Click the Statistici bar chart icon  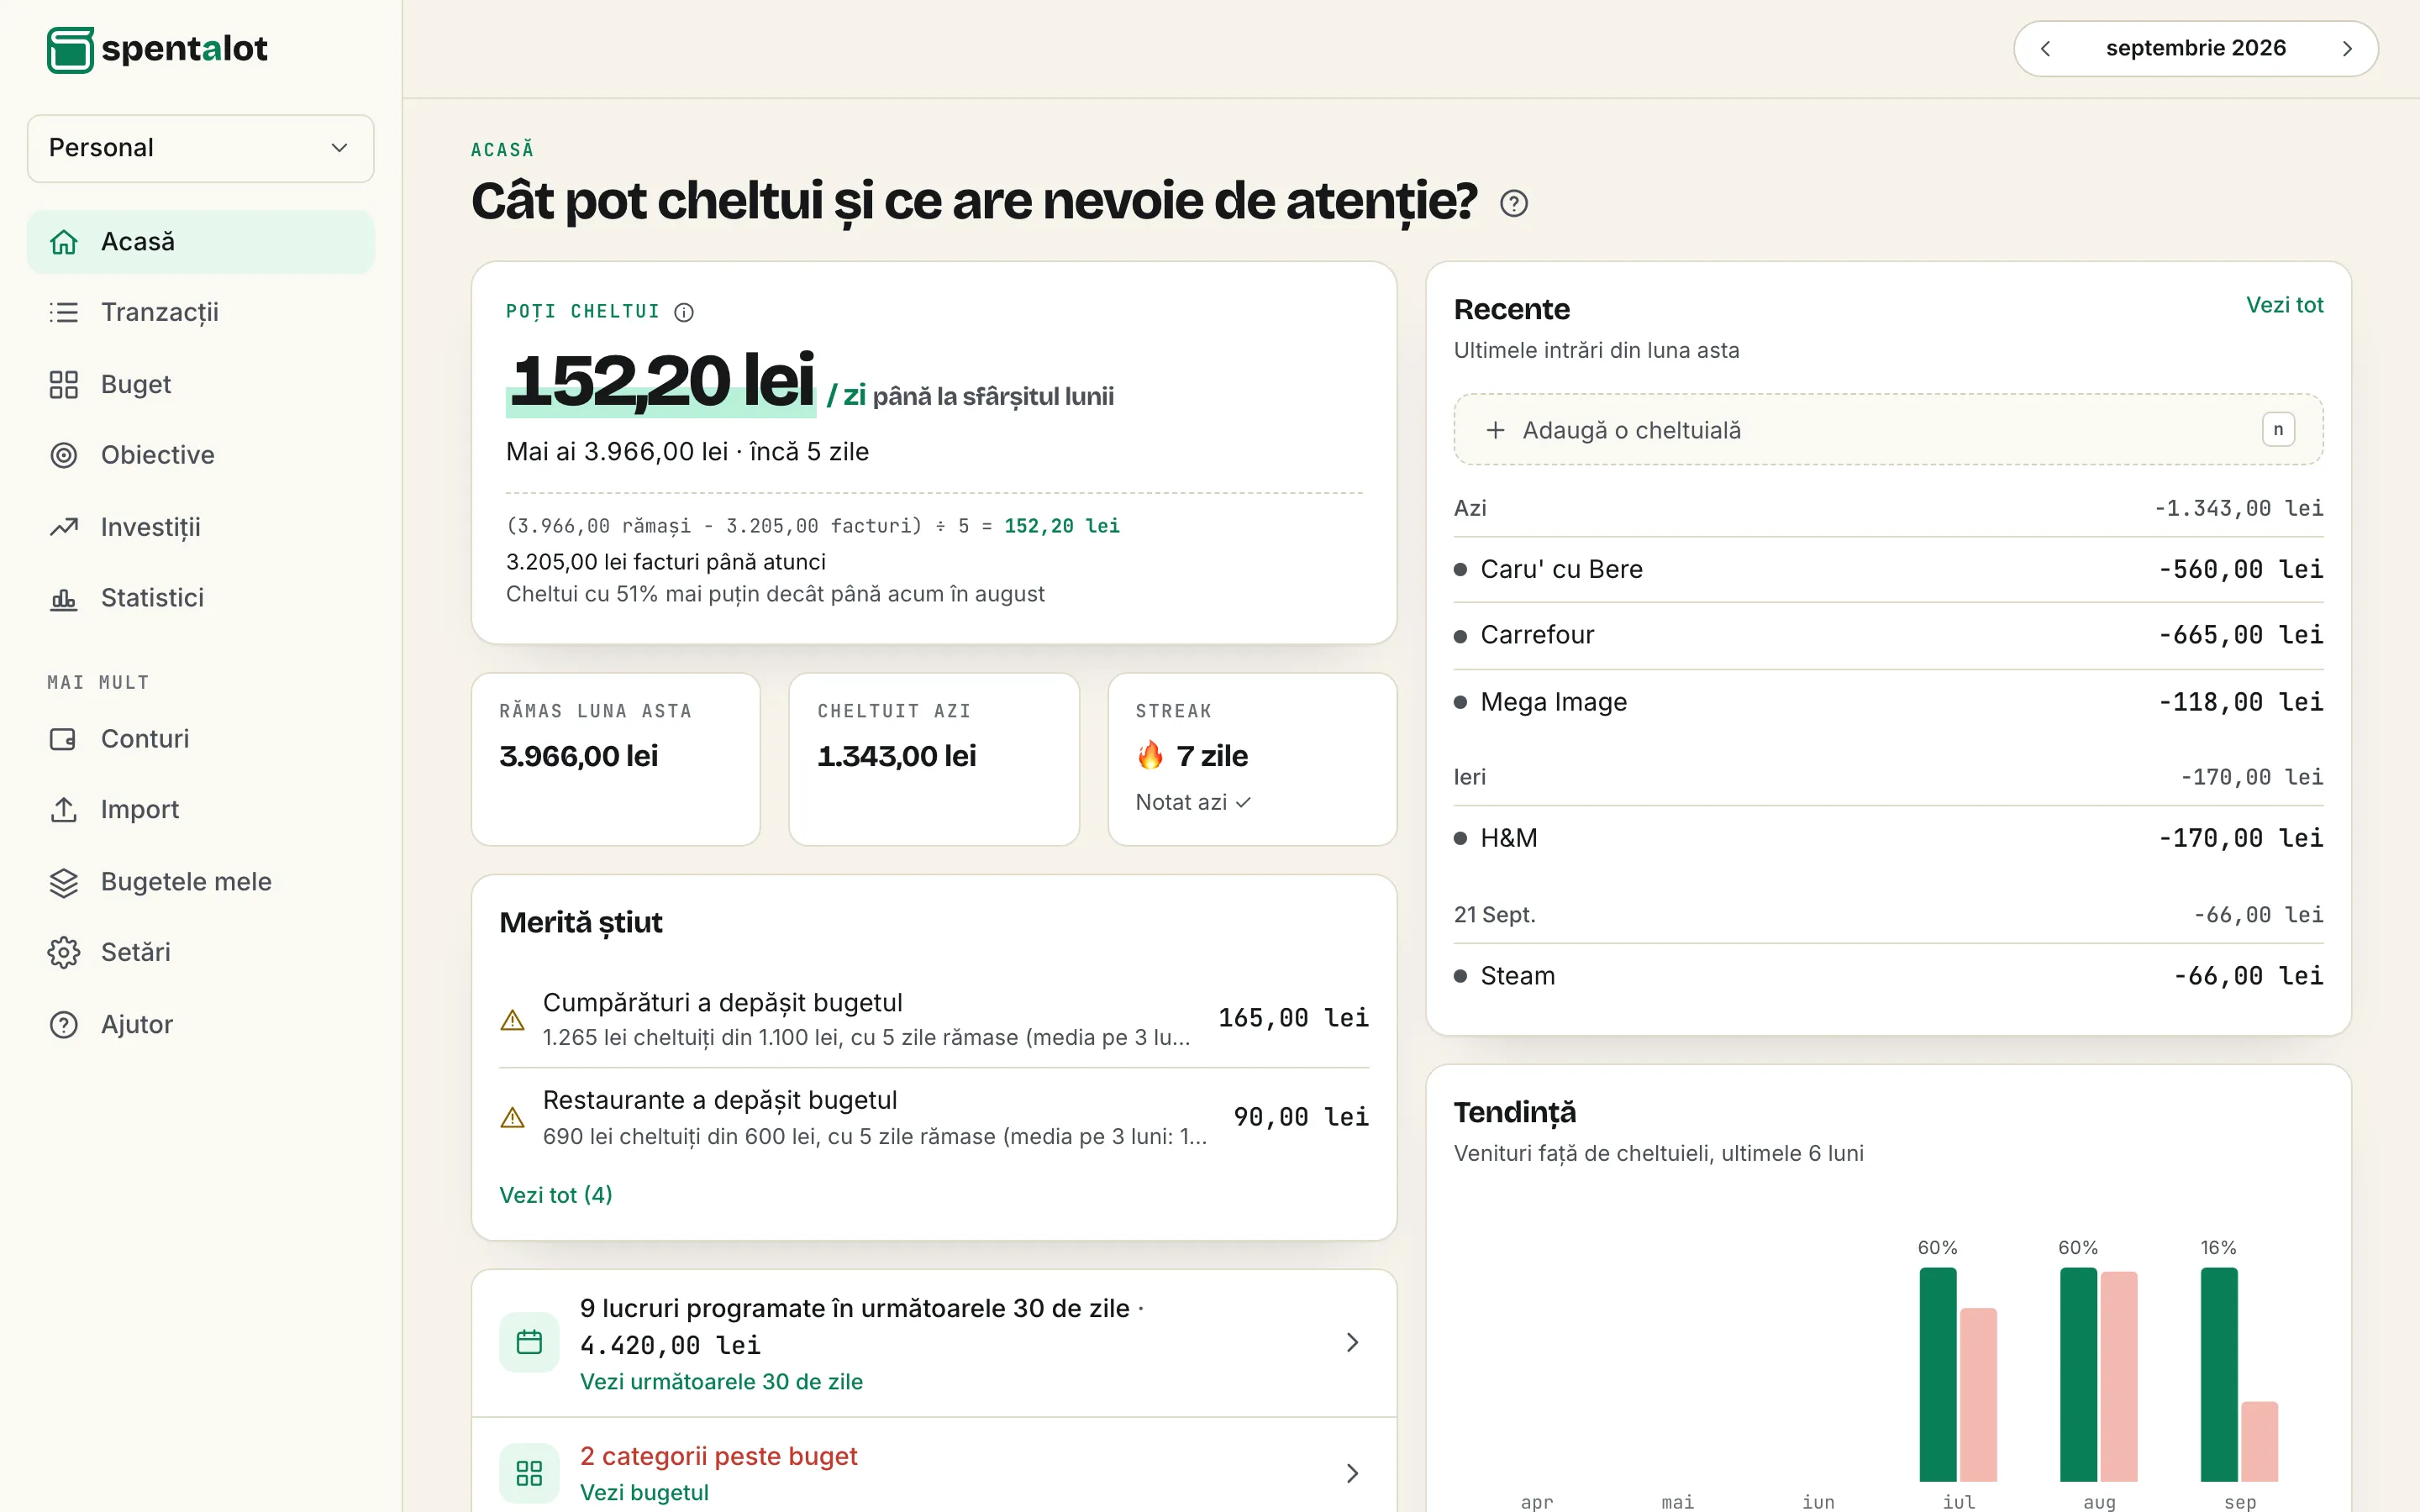point(64,598)
